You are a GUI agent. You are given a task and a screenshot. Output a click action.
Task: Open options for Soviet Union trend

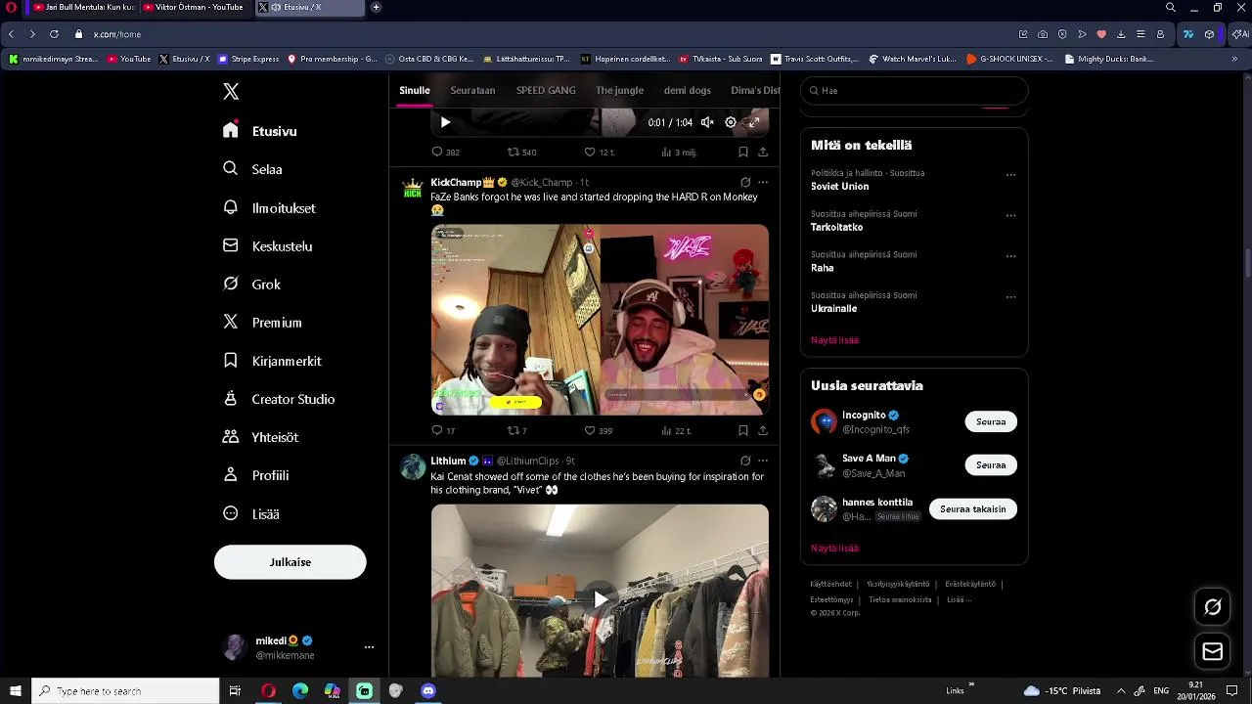[x=1010, y=175]
